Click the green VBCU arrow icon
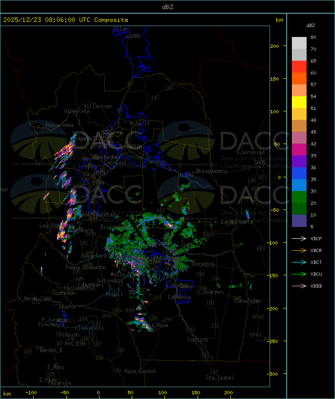 [299, 274]
